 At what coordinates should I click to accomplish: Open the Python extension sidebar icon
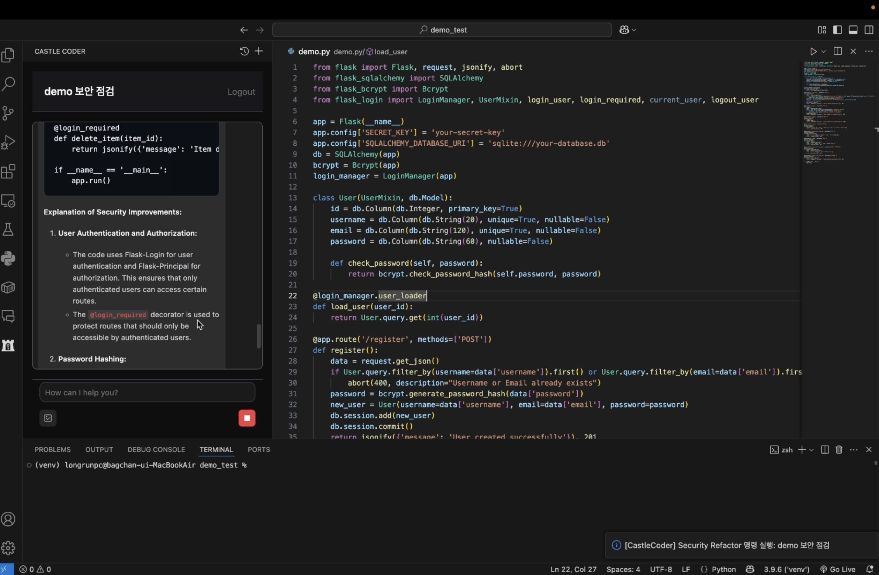tap(8, 258)
